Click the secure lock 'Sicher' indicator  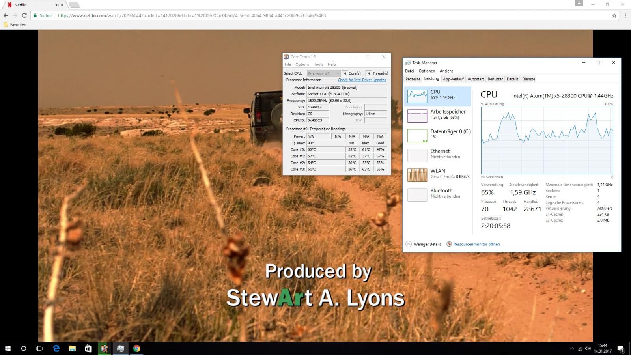[43, 15]
